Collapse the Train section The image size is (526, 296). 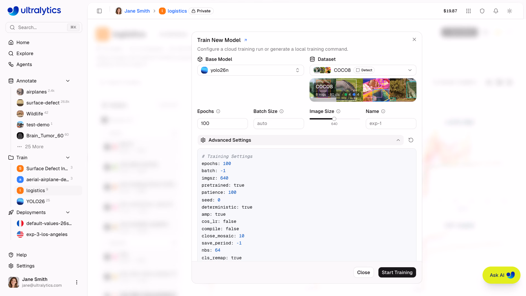point(68,158)
